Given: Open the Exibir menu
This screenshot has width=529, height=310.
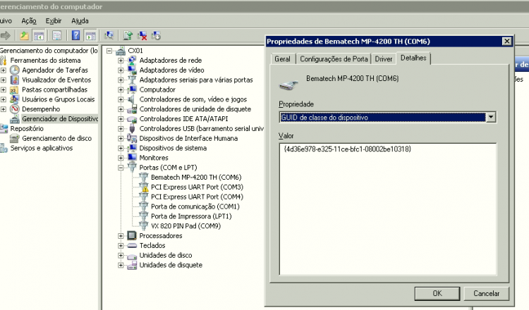Looking at the screenshot, I should point(54,21).
